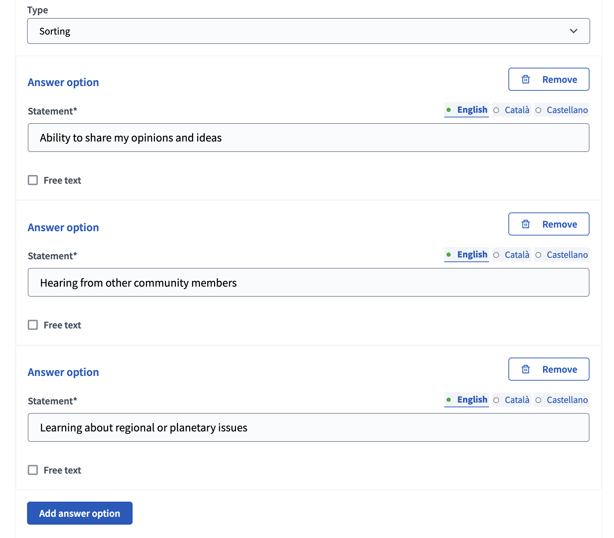Enable Free text for the third answer option
The width and height of the screenshot is (614, 538).
tap(33, 470)
